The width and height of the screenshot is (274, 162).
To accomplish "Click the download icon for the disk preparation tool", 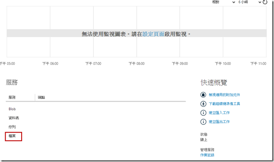I will tap(203, 104).
